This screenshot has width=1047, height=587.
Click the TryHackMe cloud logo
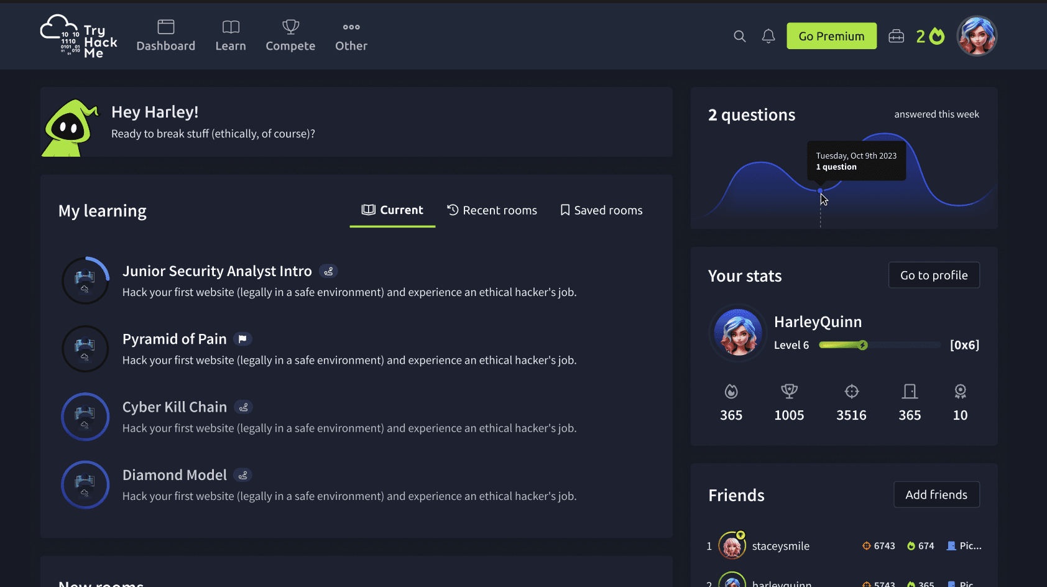point(79,36)
